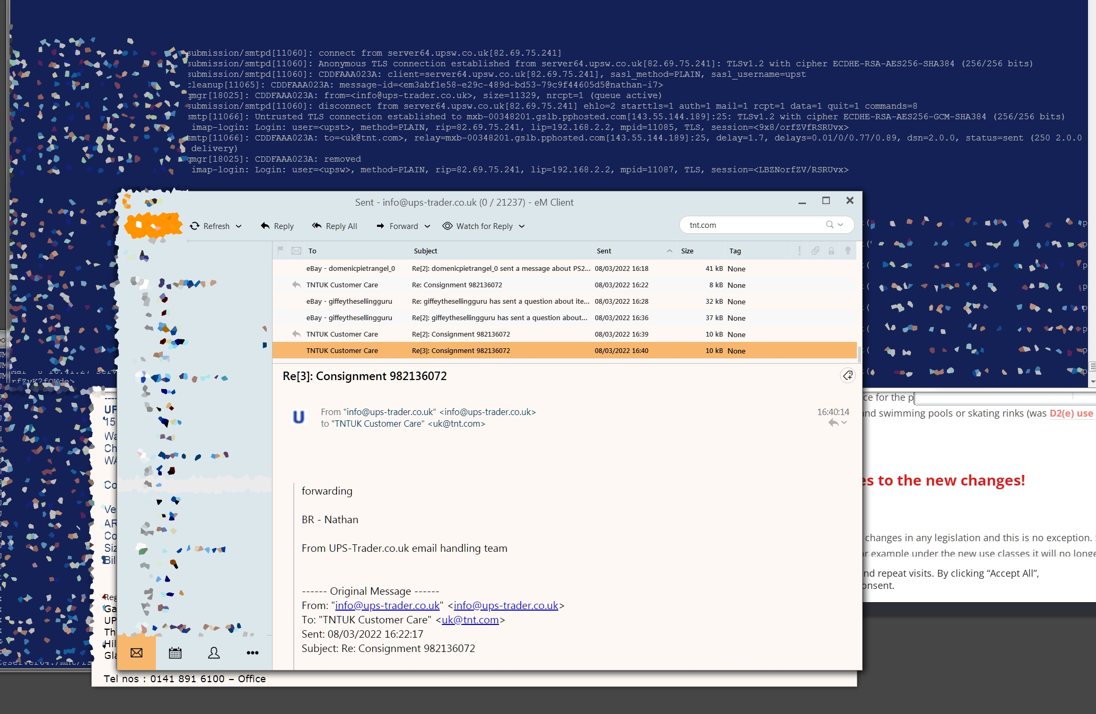Click the Refresh icon in eM Client toolbar
The height and width of the screenshot is (714, 1096).
[195, 226]
